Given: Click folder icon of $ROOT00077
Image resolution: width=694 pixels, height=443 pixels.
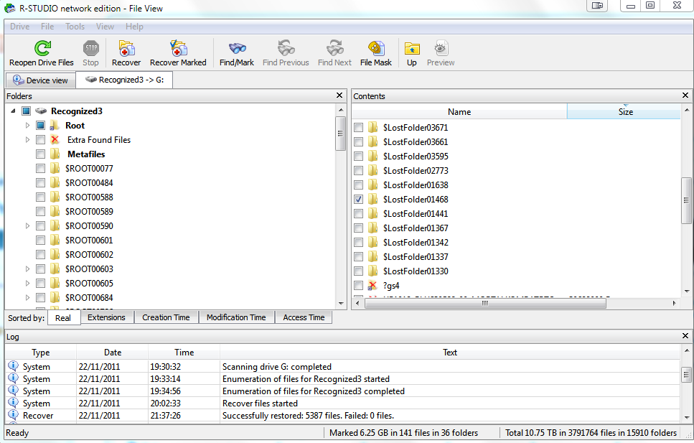Looking at the screenshot, I should 55,168.
